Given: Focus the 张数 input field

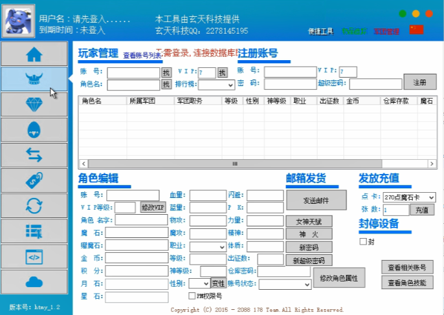Looking at the screenshot, I should 396,210.
